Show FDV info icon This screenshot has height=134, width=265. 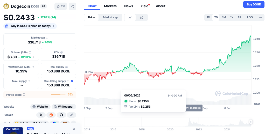click(x=61, y=53)
